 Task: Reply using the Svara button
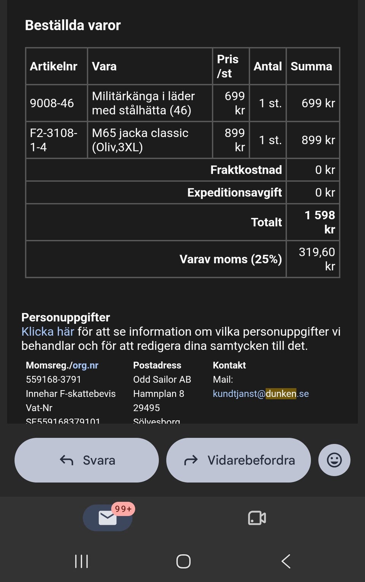(x=87, y=460)
